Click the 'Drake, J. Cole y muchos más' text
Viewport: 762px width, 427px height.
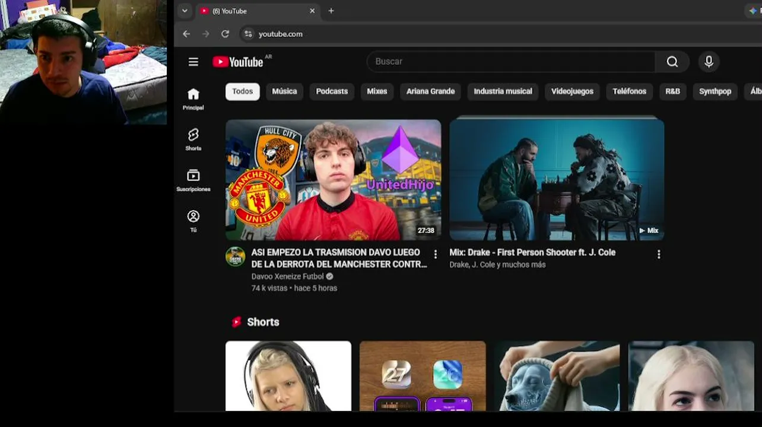497,265
